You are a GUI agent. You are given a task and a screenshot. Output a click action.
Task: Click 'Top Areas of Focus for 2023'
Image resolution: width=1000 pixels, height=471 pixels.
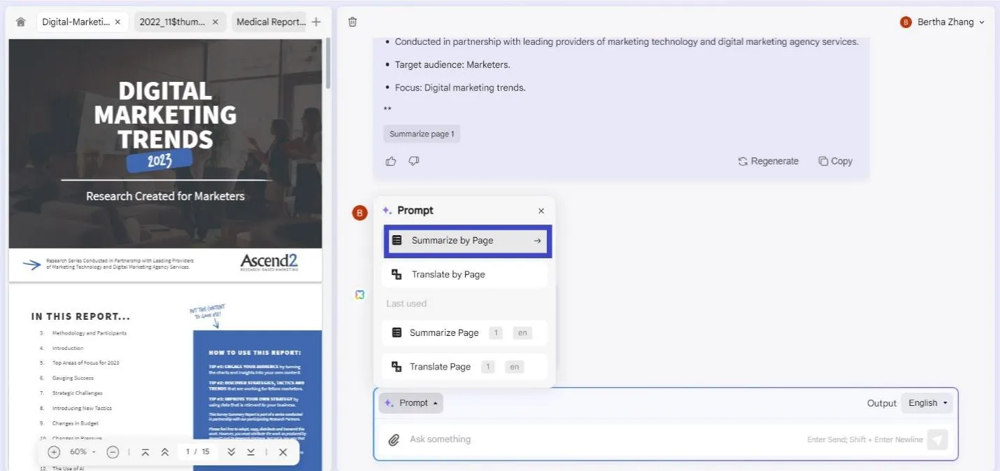[x=85, y=363]
